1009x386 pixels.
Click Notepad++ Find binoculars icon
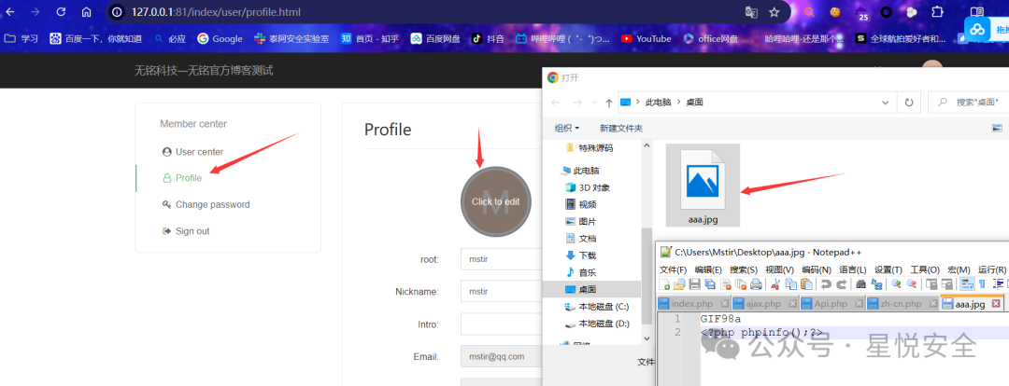860,284
